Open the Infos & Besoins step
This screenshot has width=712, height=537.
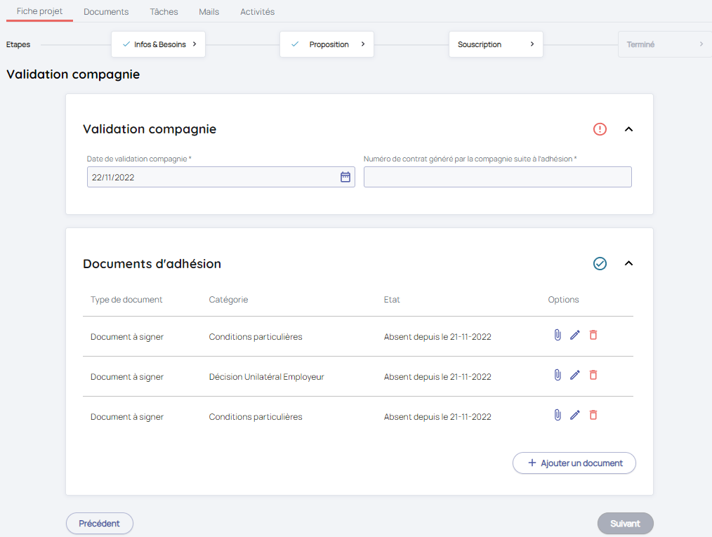point(158,44)
